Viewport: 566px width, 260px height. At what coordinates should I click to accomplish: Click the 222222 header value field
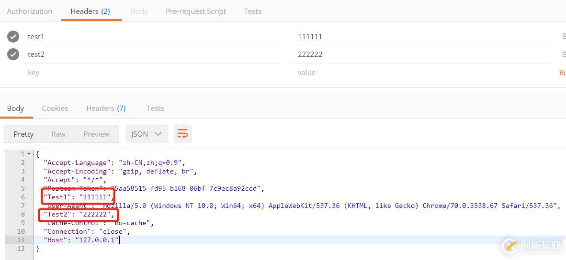420,54
